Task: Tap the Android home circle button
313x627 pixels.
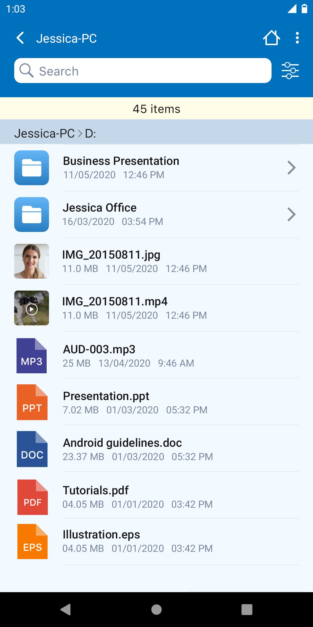Action: [x=156, y=610]
